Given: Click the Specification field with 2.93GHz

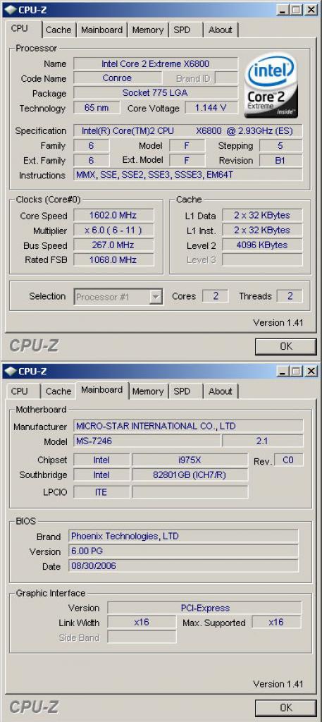Looking at the screenshot, I should tap(187, 130).
